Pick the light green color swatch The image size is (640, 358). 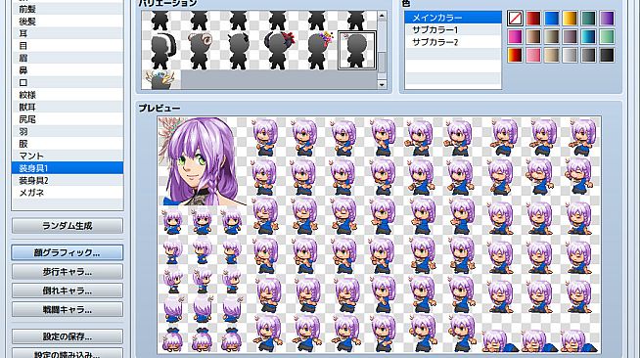[607, 37]
